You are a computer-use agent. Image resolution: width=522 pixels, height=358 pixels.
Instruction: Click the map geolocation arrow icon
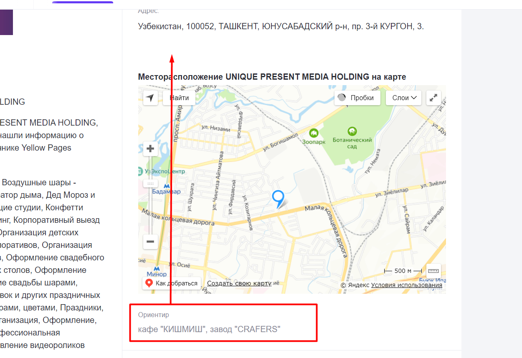[x=150, y=98]
